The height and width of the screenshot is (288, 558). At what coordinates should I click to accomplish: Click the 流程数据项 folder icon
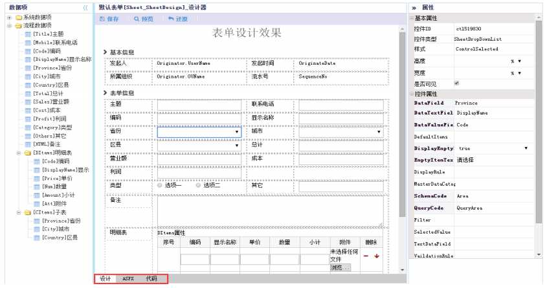19,26
